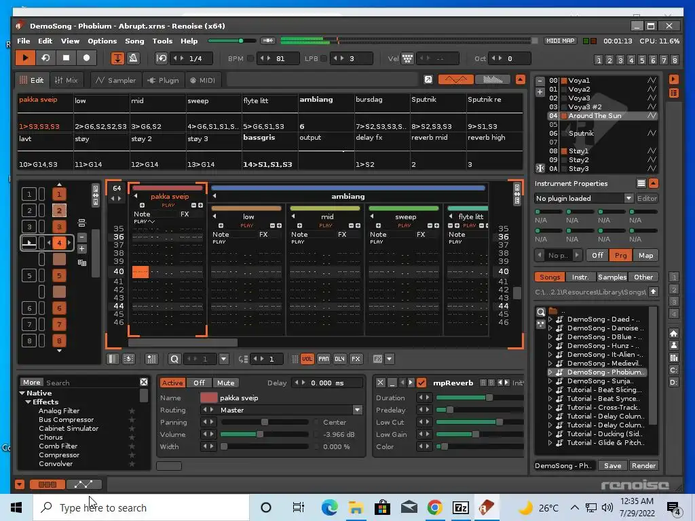Select sequence pattern slot 4
Viewport: 695px width, 521px height.
pyautogui.click(x=59, y=243)
